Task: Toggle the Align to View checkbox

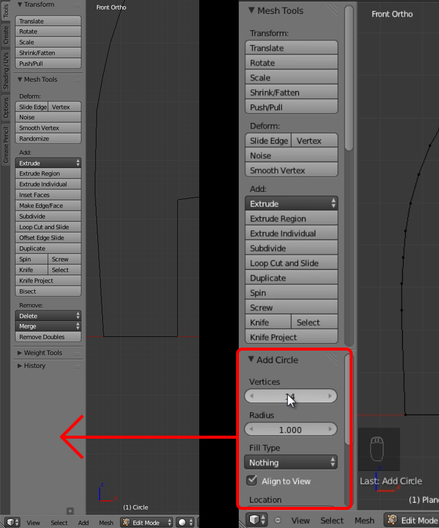Action: [252, 480]
